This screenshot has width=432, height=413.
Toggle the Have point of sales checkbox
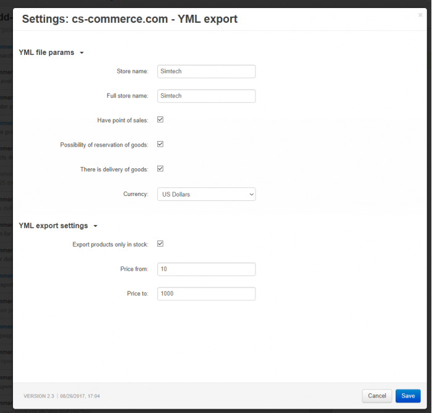click(160, 120)
